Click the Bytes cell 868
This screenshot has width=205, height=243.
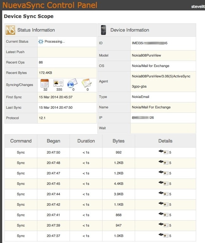click(x=119, y=215)
